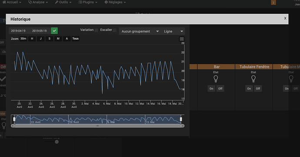This screenshot has width=300, height=157.
Task: Open the chart hamburger menu icon
Action: 182,39
